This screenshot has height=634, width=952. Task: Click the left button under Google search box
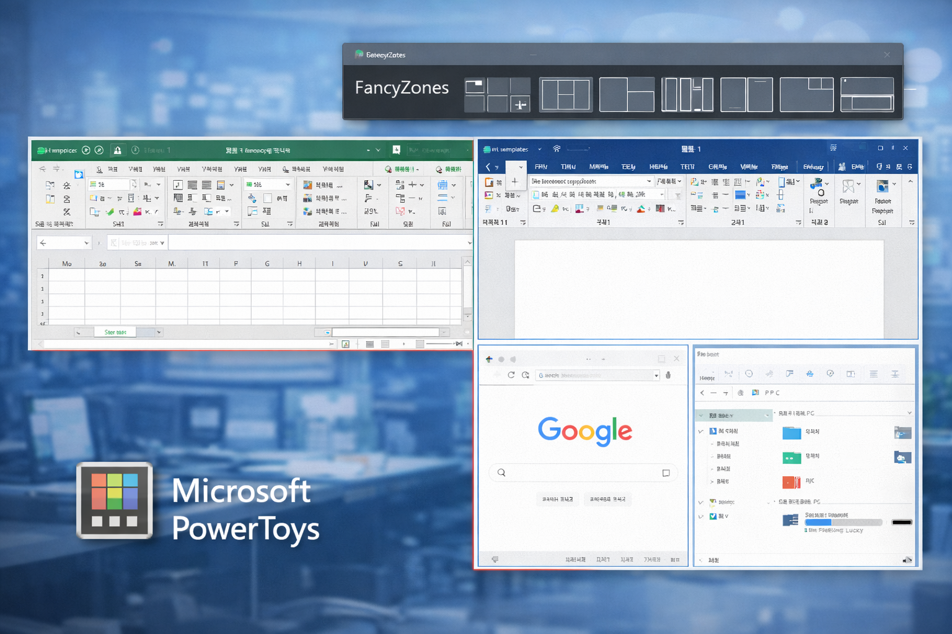(558, 499)
